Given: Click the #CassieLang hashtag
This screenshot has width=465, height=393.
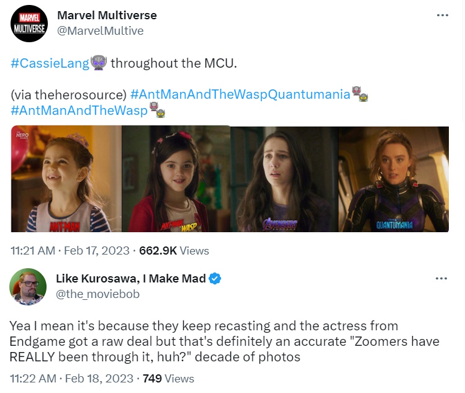Looking at the screenshot, I should click(50, 63).
